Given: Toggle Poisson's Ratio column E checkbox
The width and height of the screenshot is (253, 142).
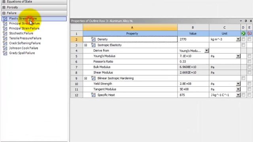Looking at the screenshot, I should 249,62.
